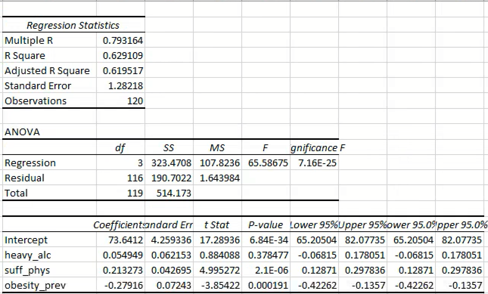Viewport: 488px width, 294px height.
Task: Click the Significance F header cell
Action: pos(317,148)
